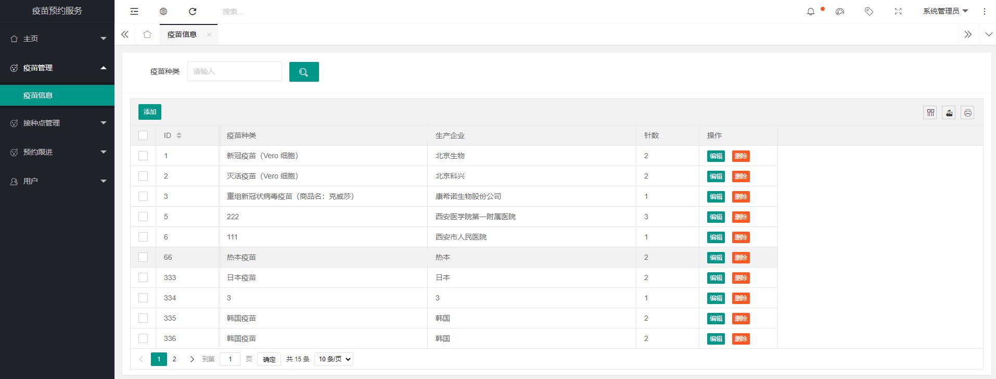Check the row with ID 5

(x=143, y=217)
